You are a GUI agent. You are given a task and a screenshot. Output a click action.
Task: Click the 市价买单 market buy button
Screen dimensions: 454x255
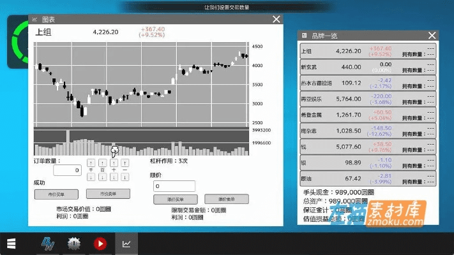56,194
